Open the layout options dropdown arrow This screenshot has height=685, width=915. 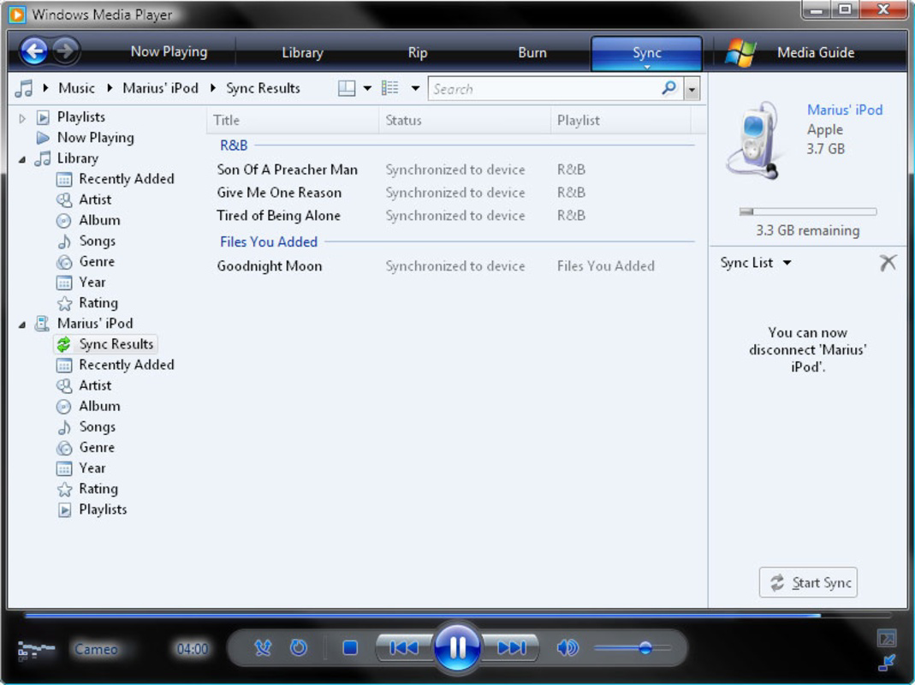[x=367, y=89]
